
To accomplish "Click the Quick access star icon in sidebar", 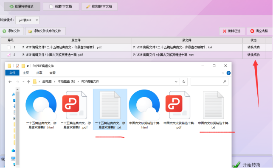I will point(14,95).
